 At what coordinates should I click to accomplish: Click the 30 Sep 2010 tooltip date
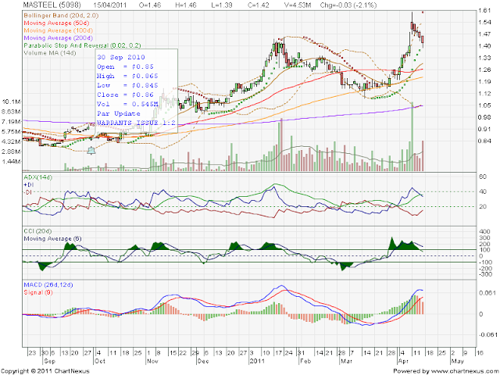tap(121, 57)
